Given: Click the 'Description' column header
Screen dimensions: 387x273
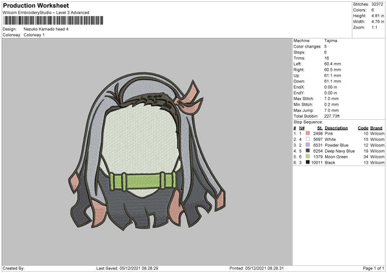Looking at the screenshot, I should click(336, 128).
